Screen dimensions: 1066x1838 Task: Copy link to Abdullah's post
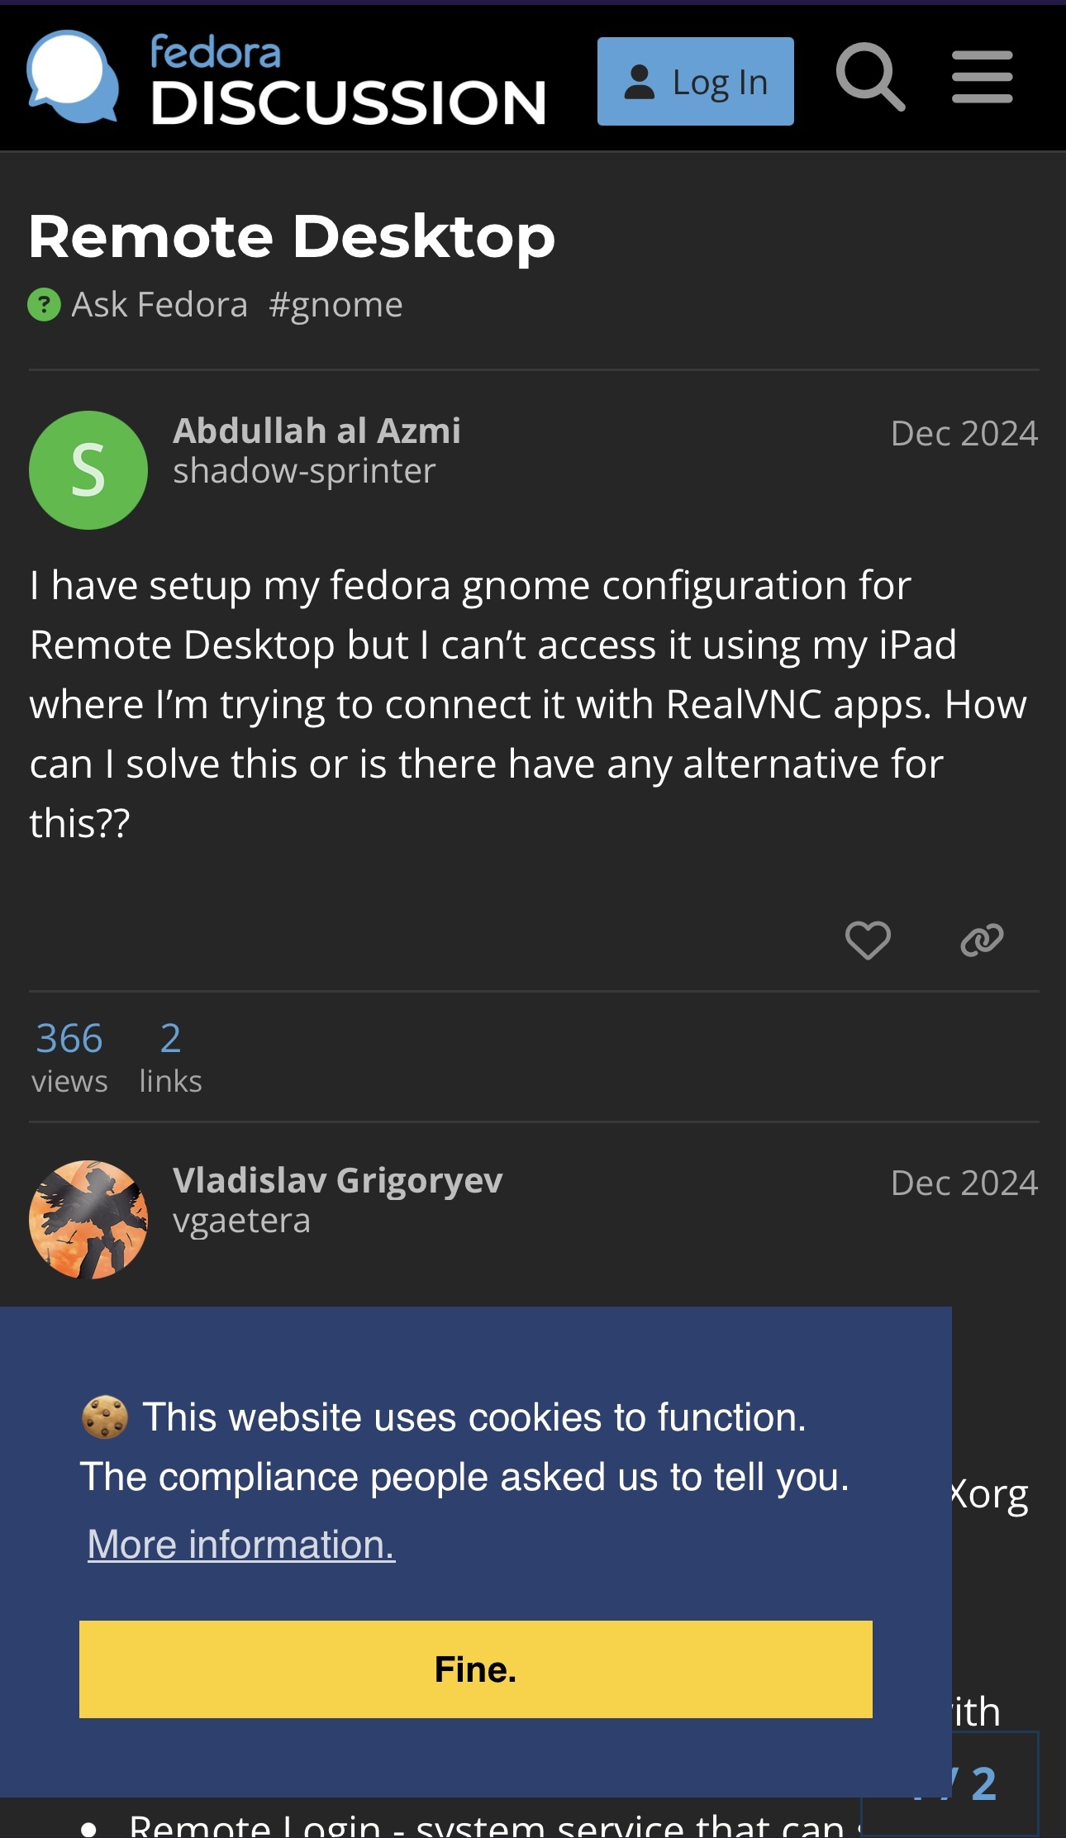coord(982,940)
